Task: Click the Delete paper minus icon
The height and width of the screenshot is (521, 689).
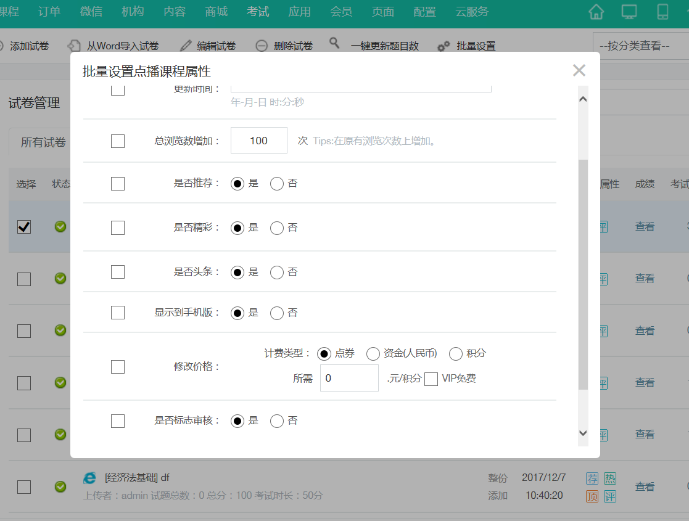Action: pos(262,46)
